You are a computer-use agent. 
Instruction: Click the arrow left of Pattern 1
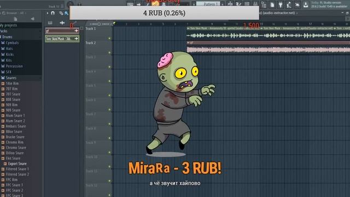(x=194, y=4)
